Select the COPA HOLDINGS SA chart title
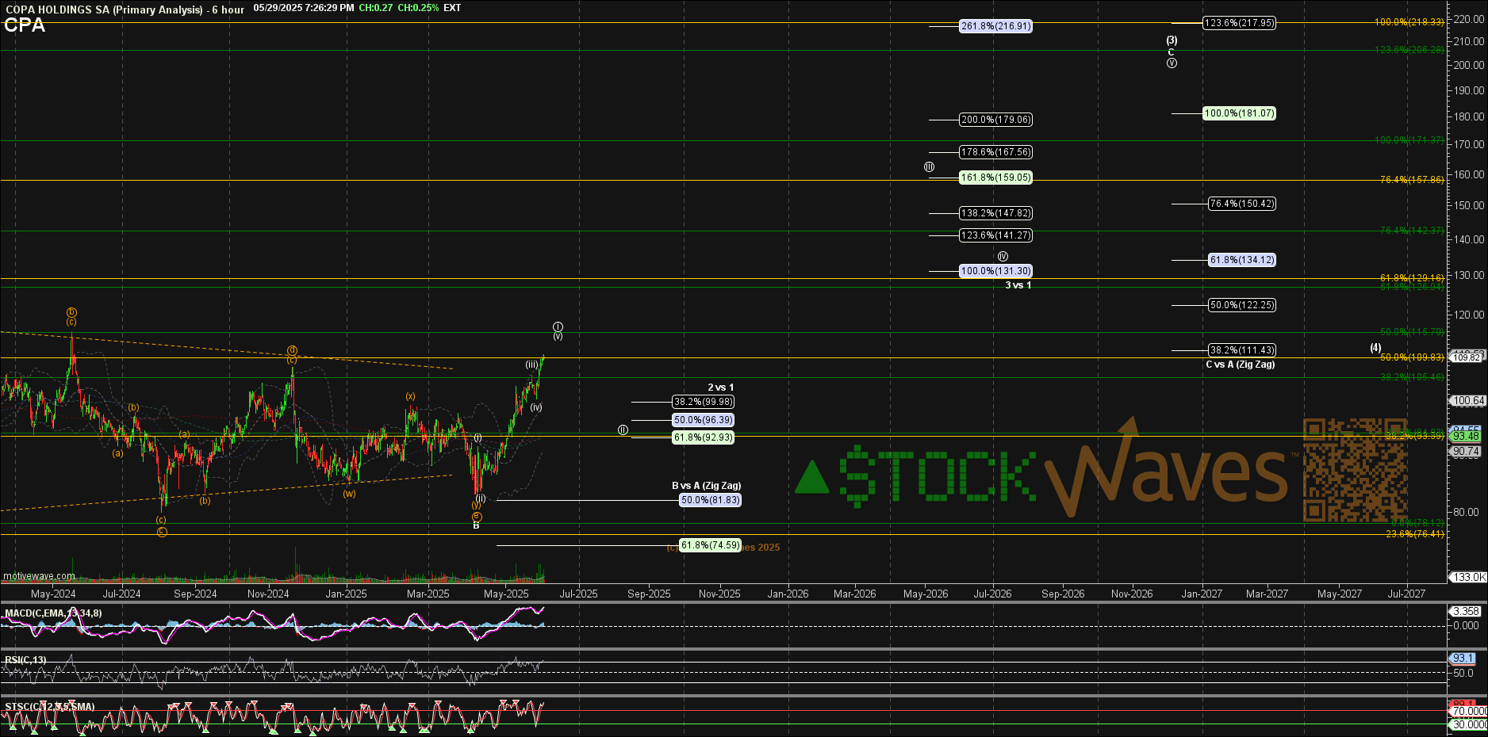This screenshot has height=737, width=1488. click(125, 10)
